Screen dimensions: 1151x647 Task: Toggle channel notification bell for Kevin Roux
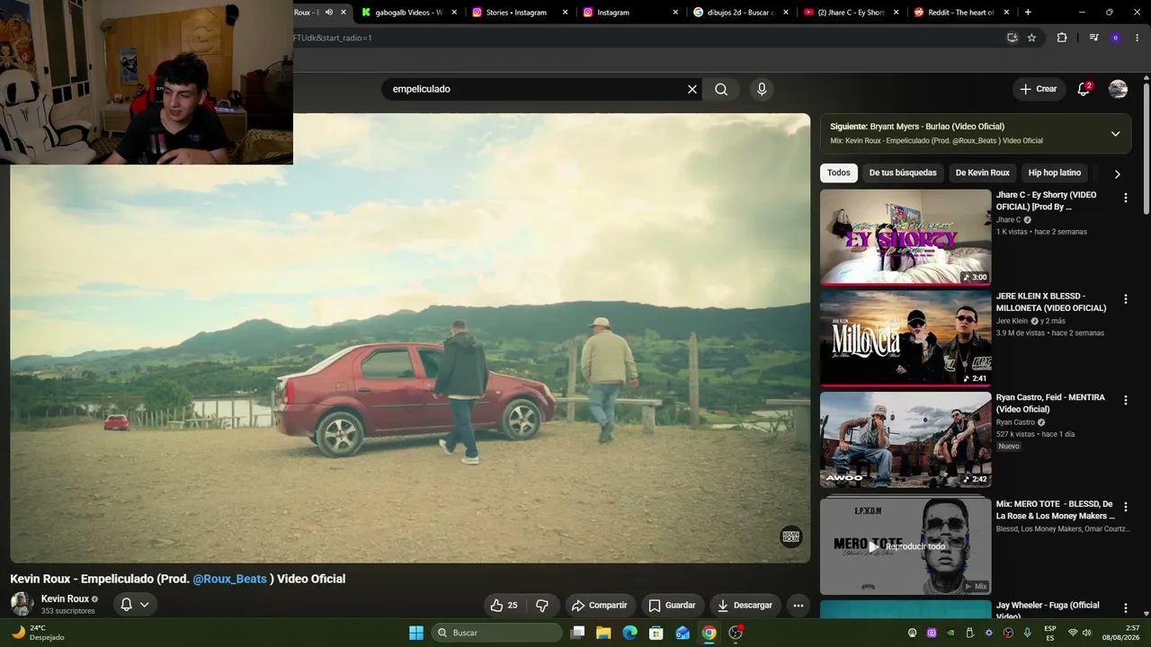click(x=127, y=605)
